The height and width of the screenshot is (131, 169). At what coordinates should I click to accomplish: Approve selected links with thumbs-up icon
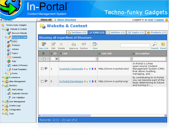click(74, 44)
